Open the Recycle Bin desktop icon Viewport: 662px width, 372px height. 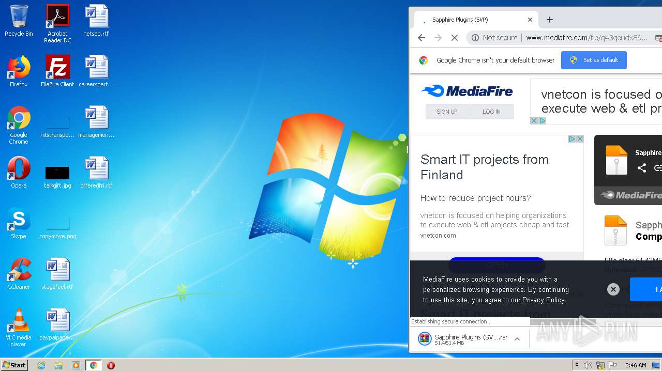[19, 21]
